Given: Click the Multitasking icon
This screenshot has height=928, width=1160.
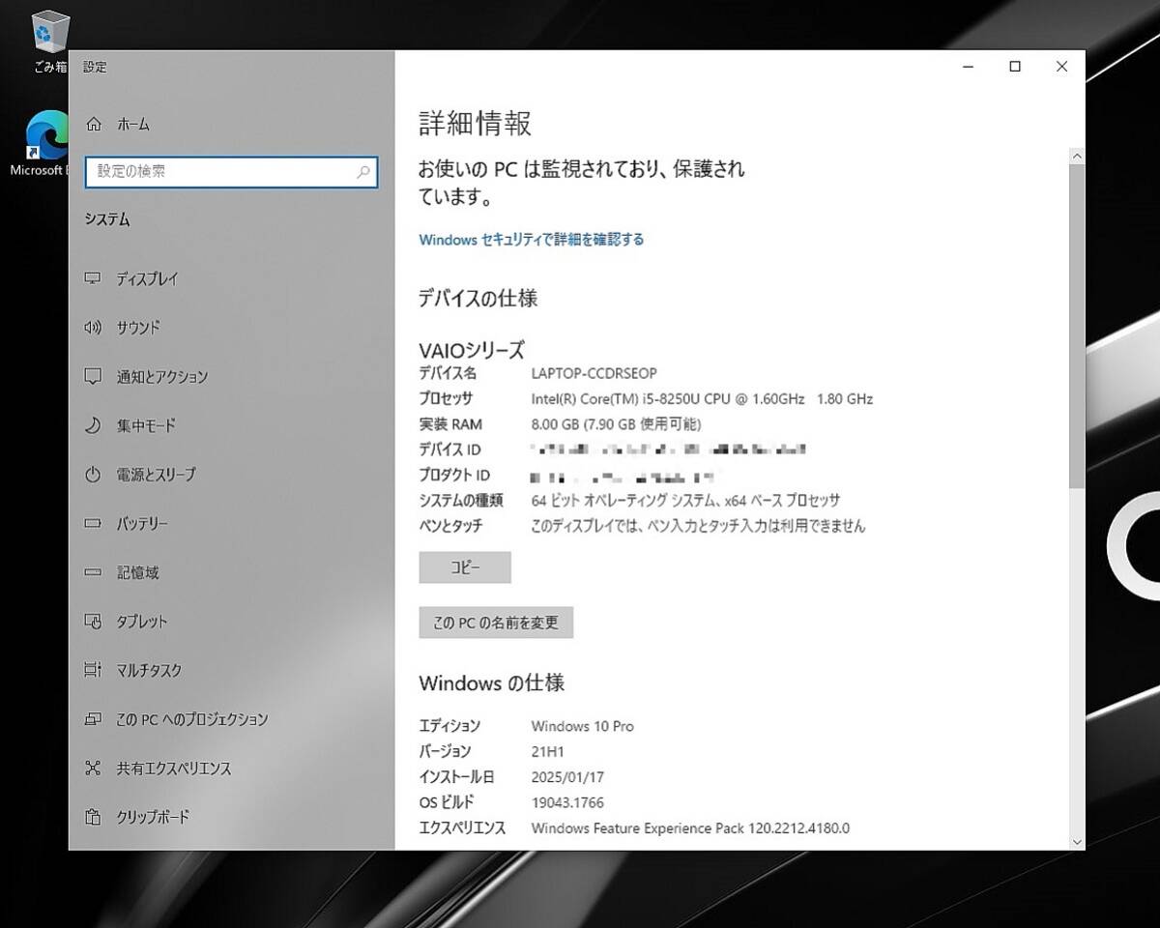Looking at the screenshot, I should [x=93, y=670].
